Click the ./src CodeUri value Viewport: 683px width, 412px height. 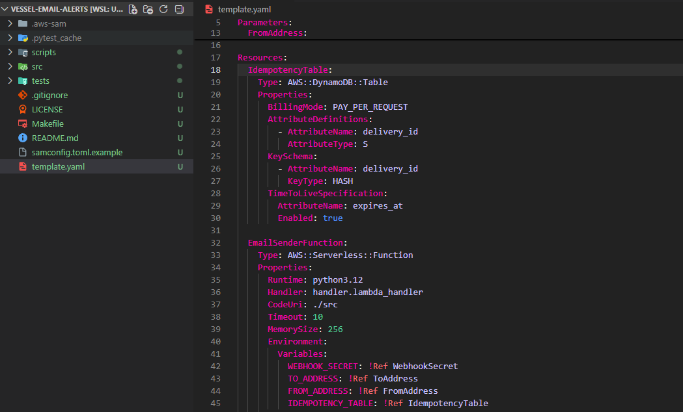point(325,305)
